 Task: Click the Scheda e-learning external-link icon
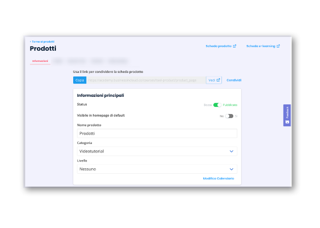click(x=278, y=46)
